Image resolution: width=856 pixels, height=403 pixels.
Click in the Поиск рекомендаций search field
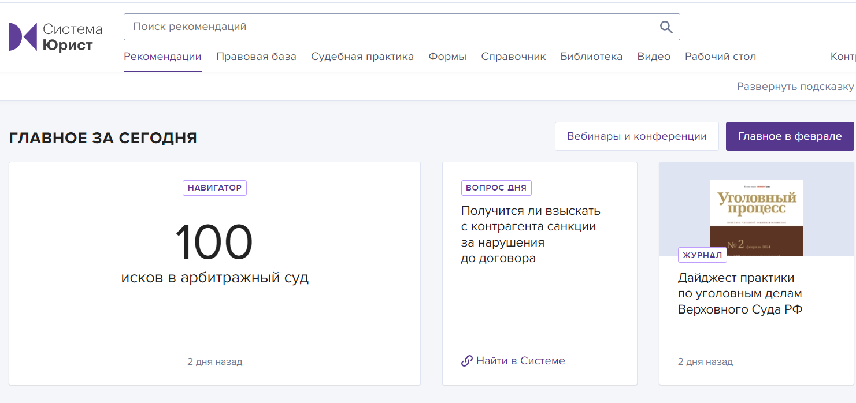point(393,27)
